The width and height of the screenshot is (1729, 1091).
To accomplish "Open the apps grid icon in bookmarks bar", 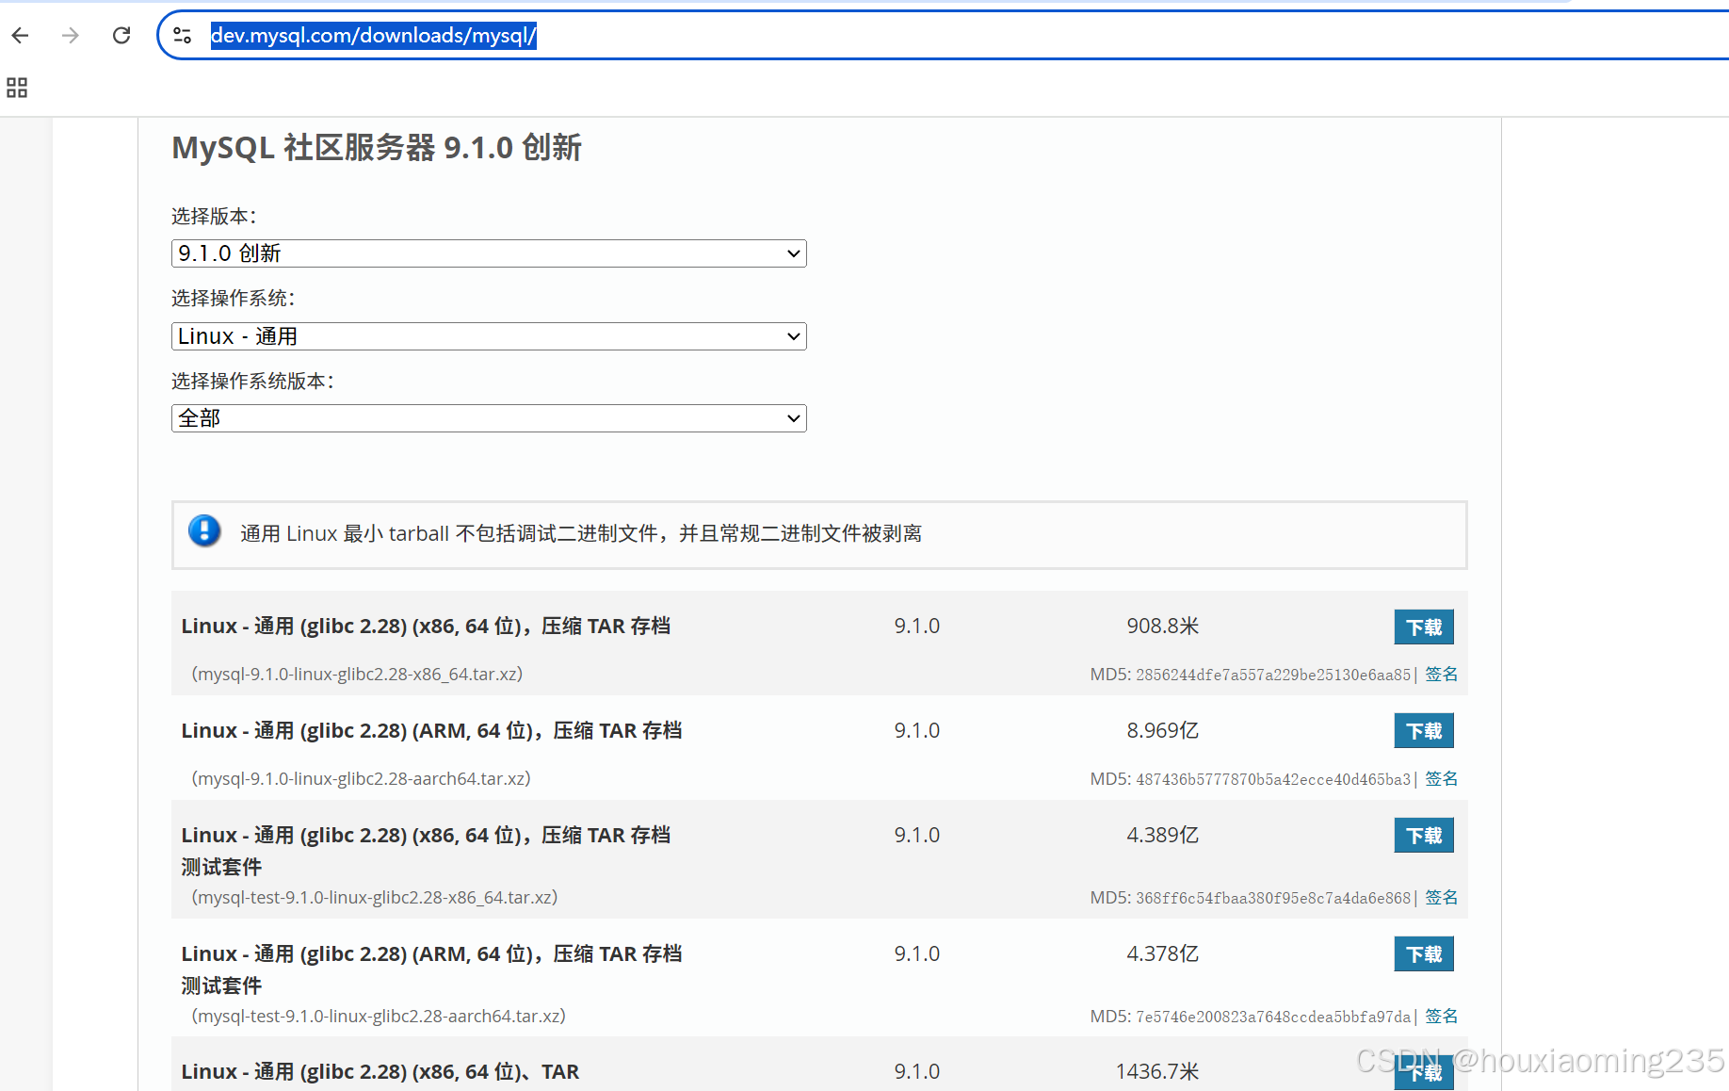I will point(17,88).
